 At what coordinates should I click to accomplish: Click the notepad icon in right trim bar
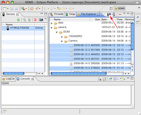click(138, 22)
